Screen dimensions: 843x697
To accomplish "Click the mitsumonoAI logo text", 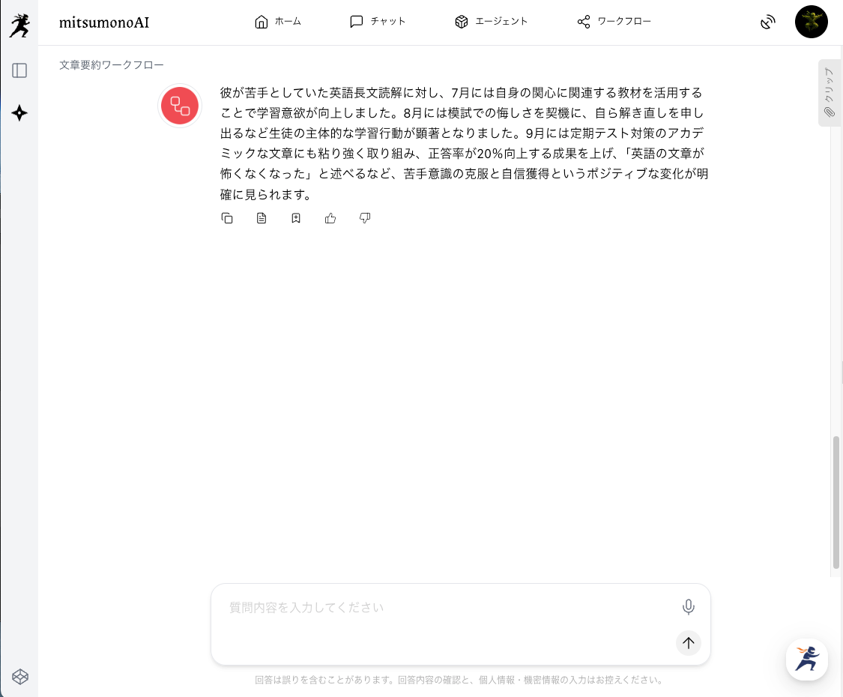I will (x=103, y=22).
